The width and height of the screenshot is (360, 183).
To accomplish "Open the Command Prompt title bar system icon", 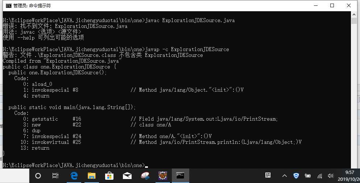I will tap(9, 6).
